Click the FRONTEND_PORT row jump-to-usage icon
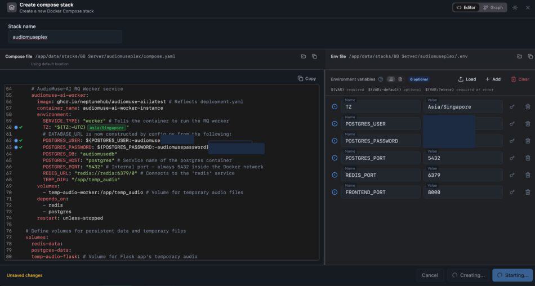 coord(335,192)
